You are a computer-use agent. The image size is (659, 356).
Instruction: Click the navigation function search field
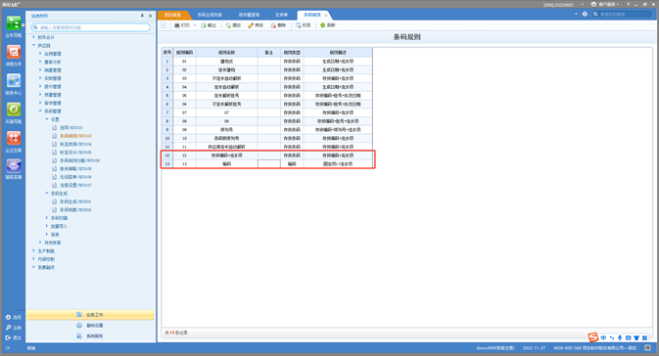91,27
